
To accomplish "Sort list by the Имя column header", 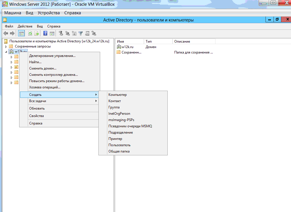I will 130,41.
